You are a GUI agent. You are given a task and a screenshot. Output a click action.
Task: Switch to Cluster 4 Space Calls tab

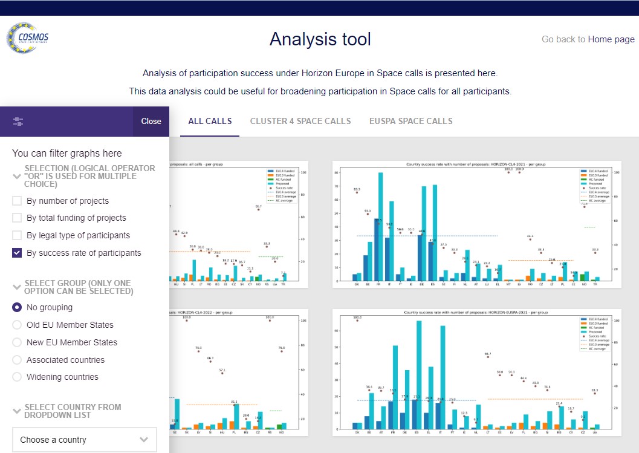click(x=300, y=121)
